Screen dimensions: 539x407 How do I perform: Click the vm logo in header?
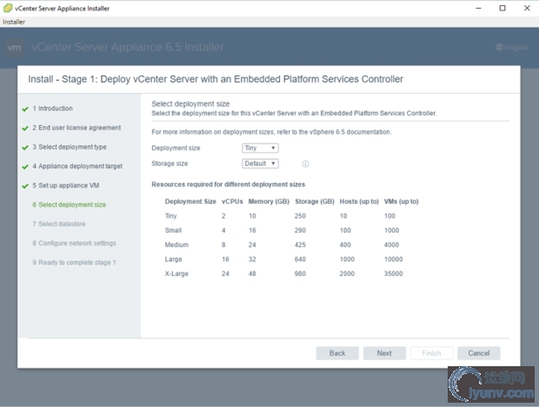(x=15, y=48)
